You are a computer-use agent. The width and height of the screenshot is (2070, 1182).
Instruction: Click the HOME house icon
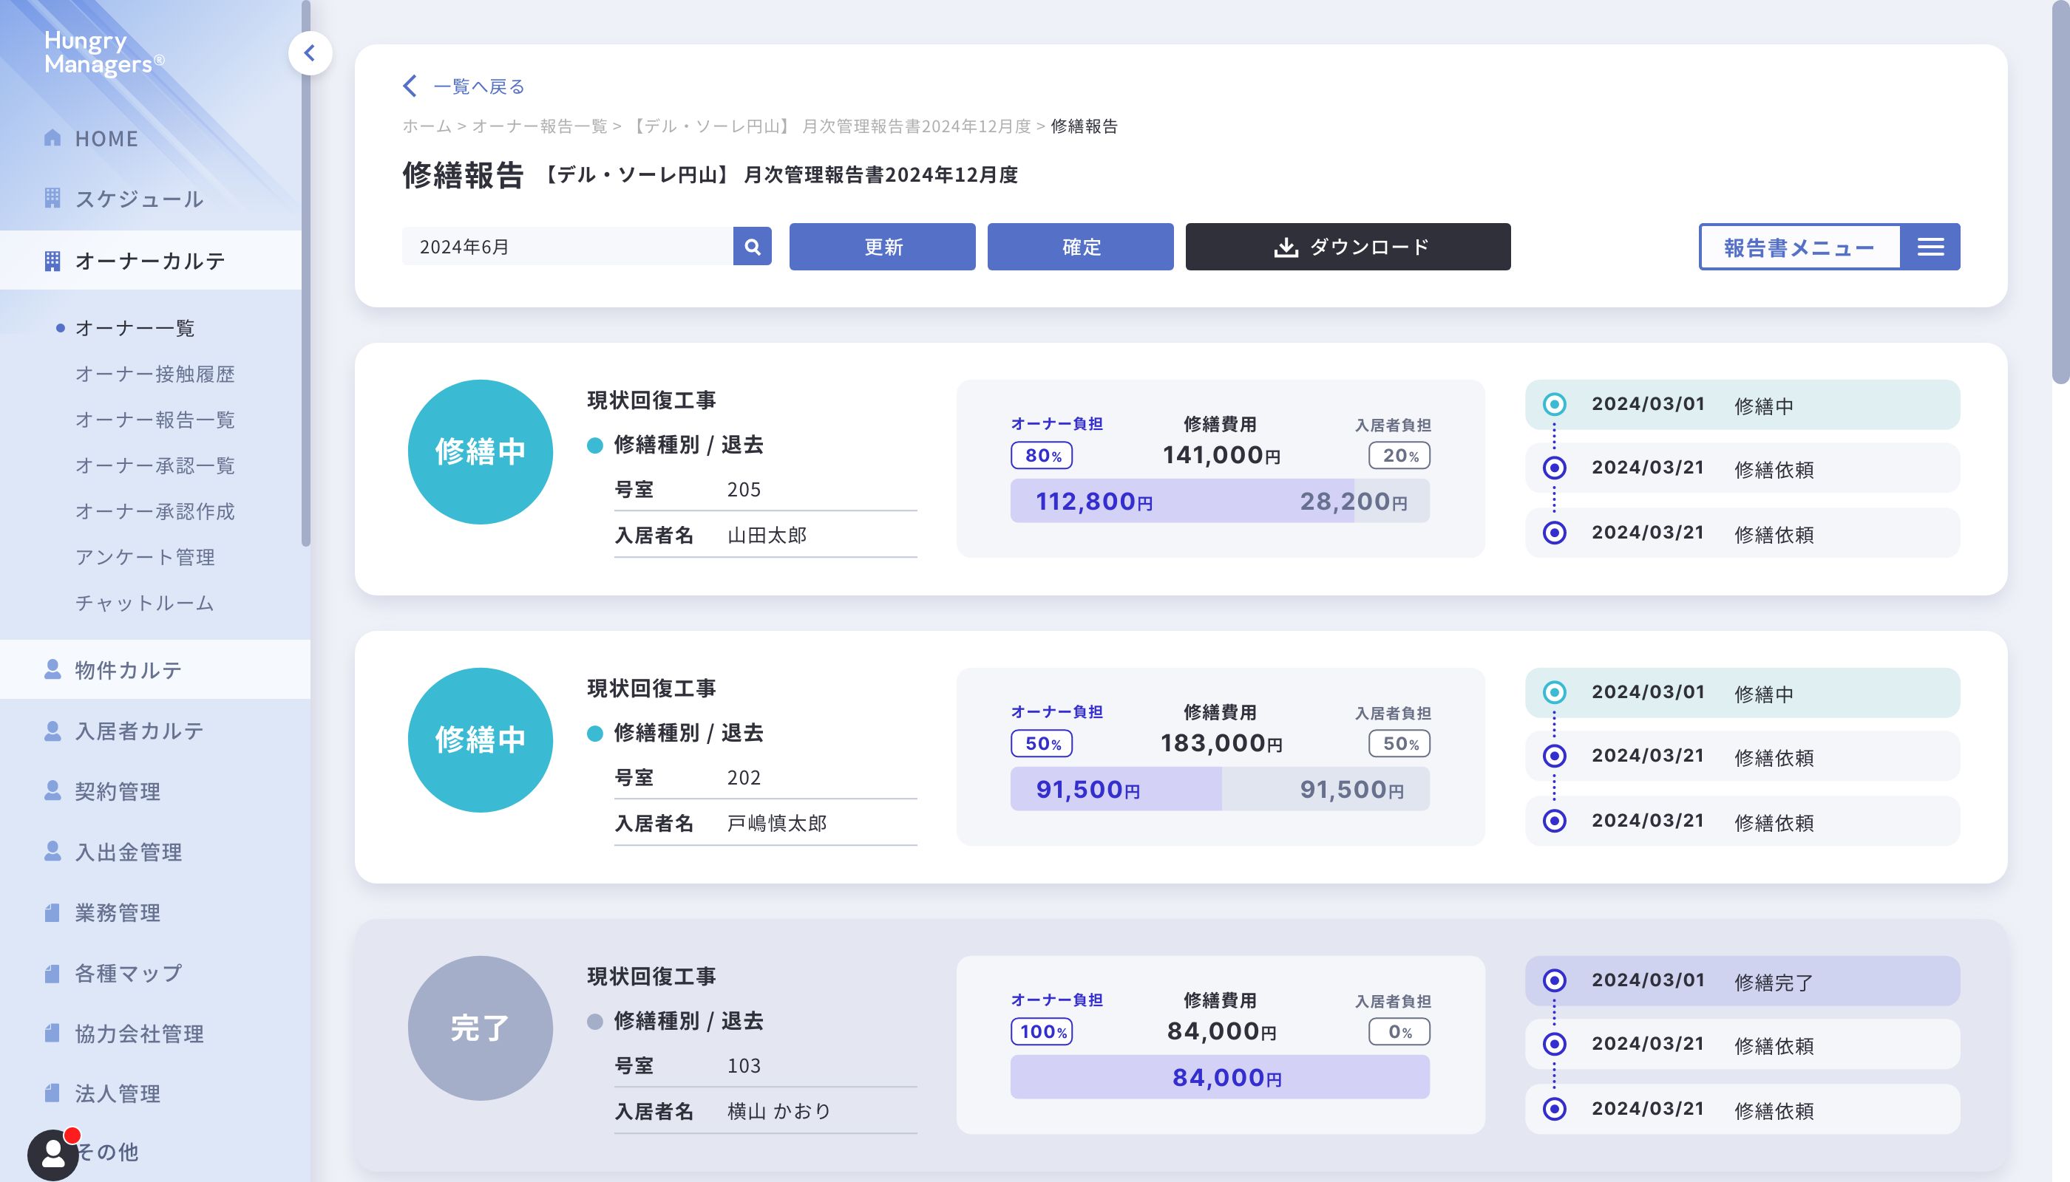[x=52, y=138]
